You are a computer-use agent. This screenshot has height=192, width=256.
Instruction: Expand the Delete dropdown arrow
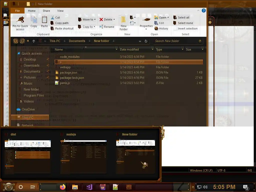coord(114,19)
